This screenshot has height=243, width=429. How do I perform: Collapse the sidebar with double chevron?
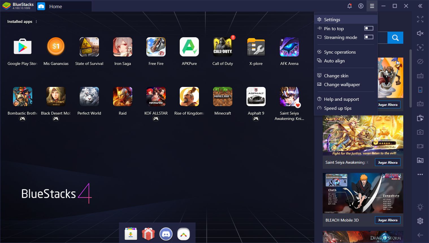tap(420, 6)
